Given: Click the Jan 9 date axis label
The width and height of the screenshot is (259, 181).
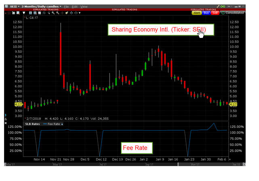Looking at the screenshot, I should 160,159.
